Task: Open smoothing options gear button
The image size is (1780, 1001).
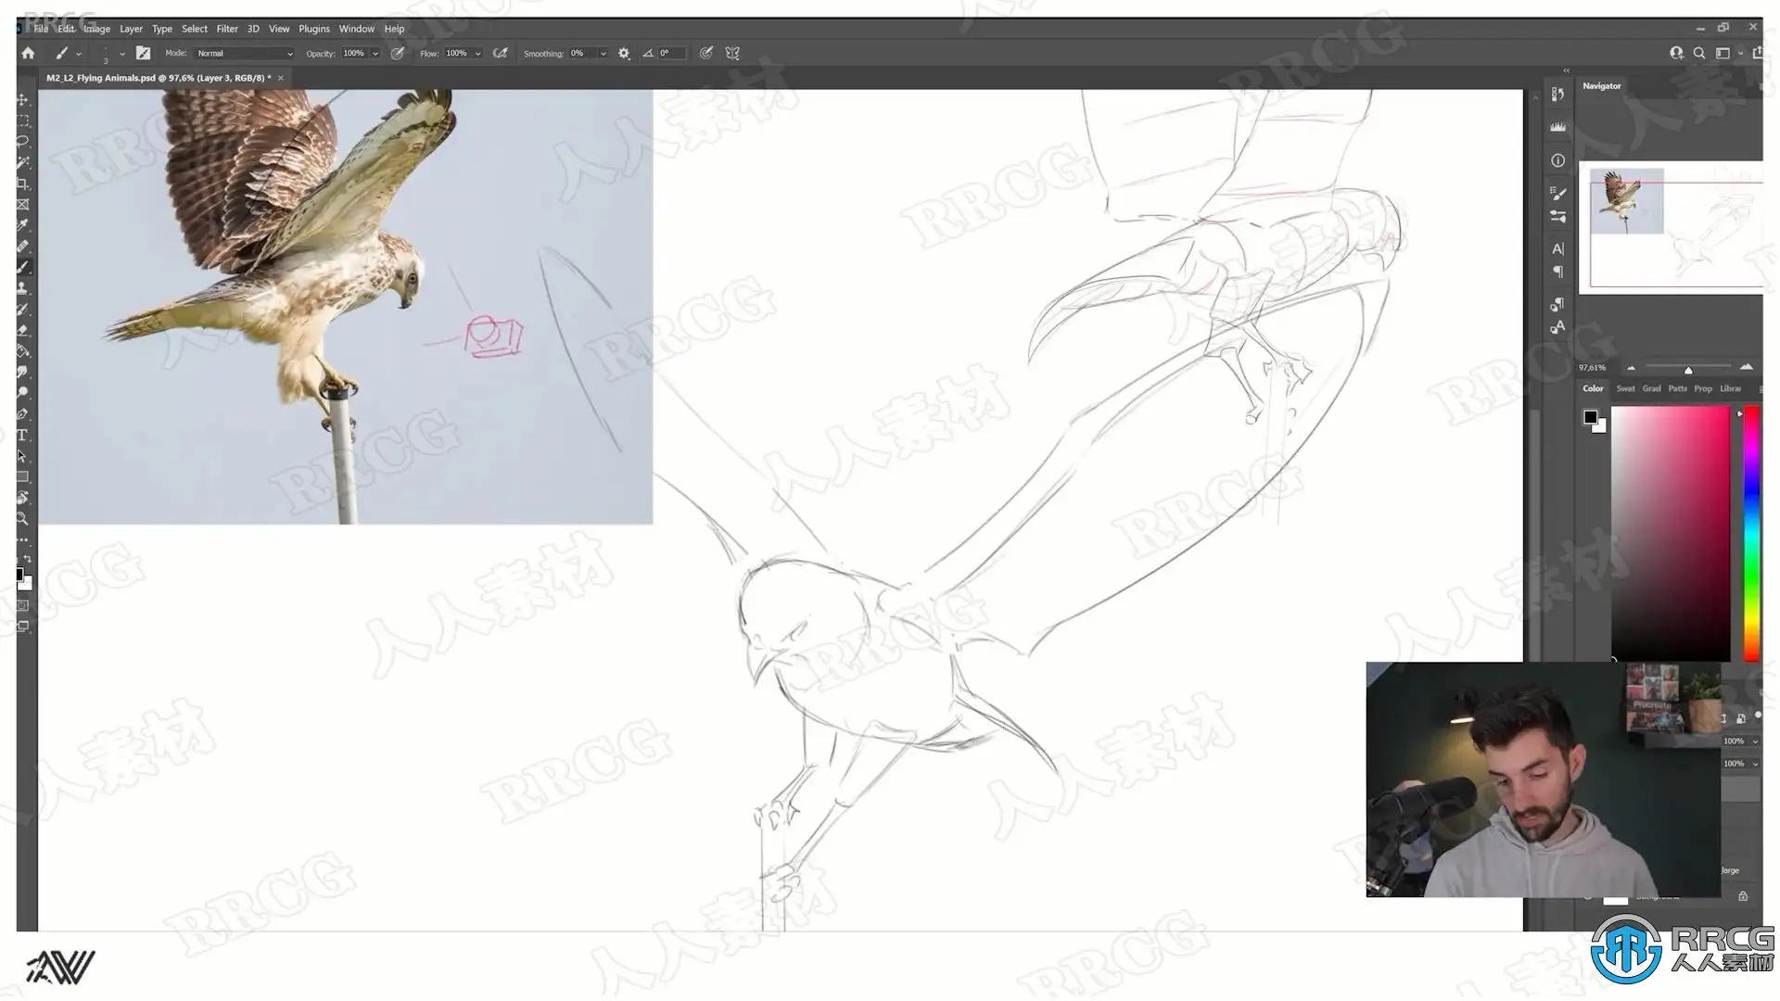Action: pyautogui.click(x=624, y=54)
